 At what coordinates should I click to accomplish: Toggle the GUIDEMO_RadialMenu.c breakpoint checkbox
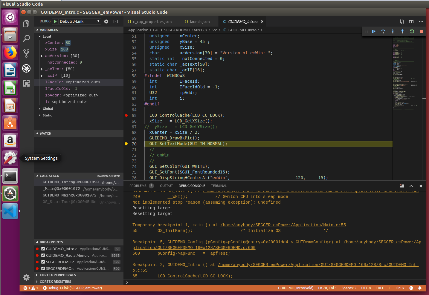pyautogui.click(x=43, y=255)
